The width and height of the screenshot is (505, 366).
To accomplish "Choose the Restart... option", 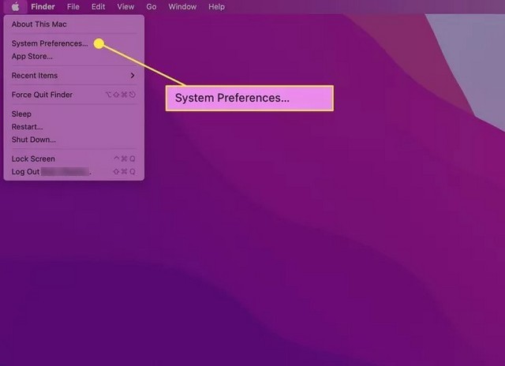I will [27, 126].
